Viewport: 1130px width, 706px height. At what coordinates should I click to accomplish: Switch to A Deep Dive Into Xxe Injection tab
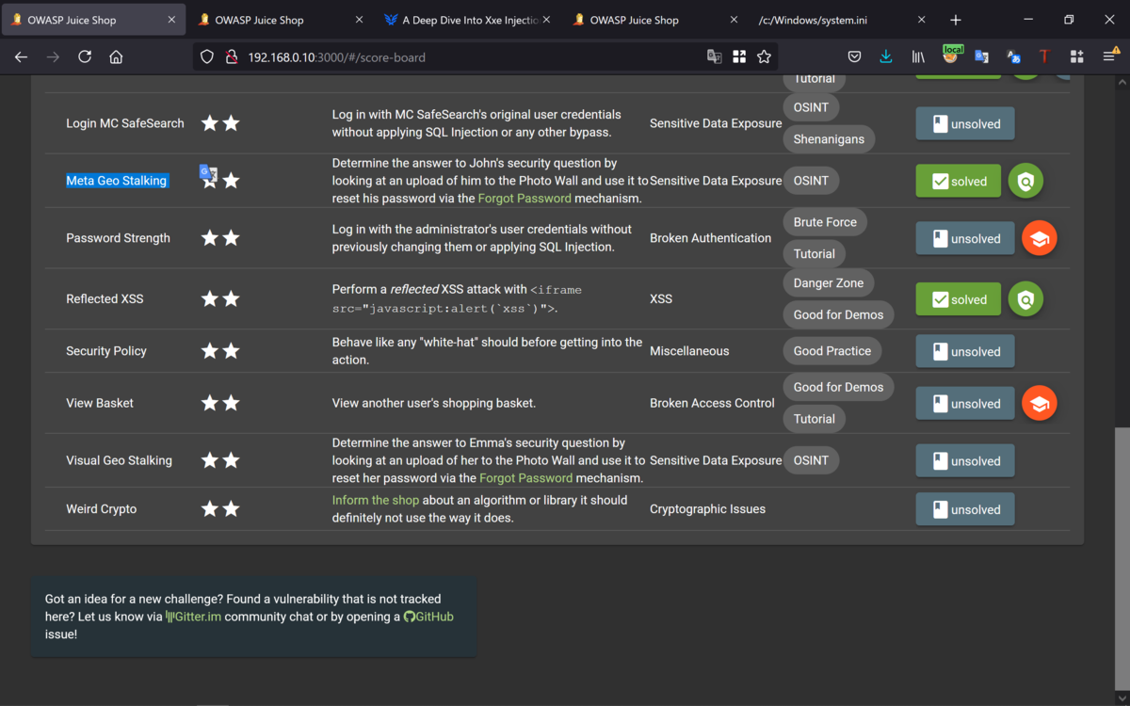click(468, 20)
